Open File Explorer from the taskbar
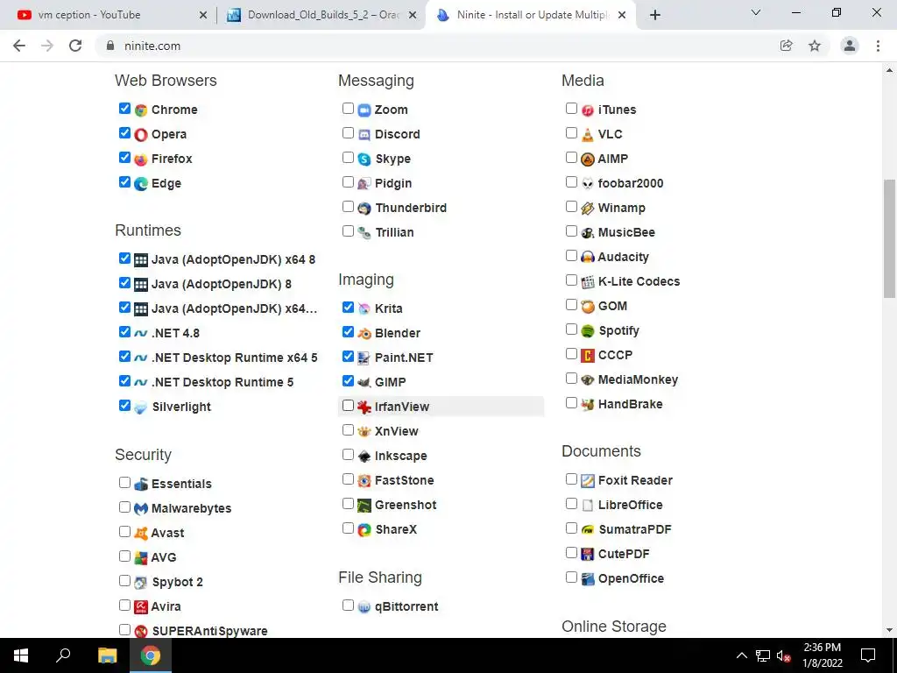The image size is (897, 673). (107, 655)
